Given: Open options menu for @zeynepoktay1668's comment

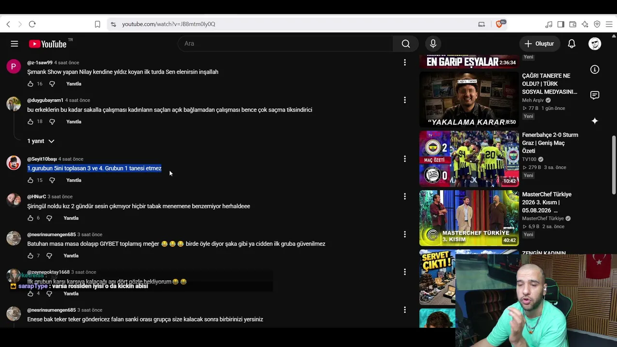Looking at the screenshot, I should (x=405, y=272).
